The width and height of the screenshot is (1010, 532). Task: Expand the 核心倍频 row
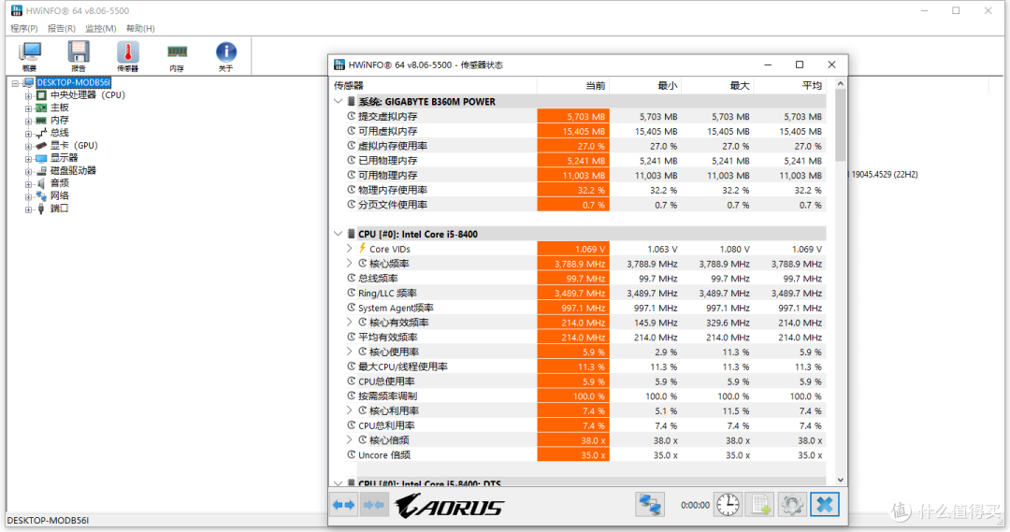coord(349,439)
